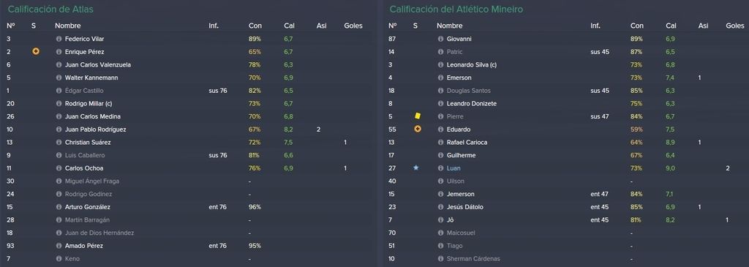This screenshot has height=267, width=749.
Task: Click the star icon on Luan's row
Action: click(x=416, y=168)
